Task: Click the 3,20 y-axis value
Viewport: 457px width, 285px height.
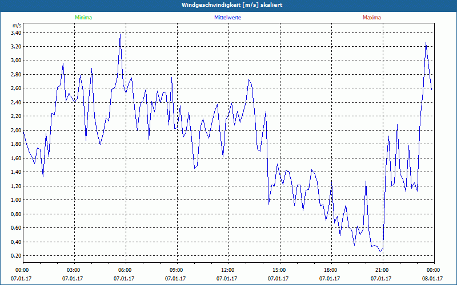Action: point(16,47)
